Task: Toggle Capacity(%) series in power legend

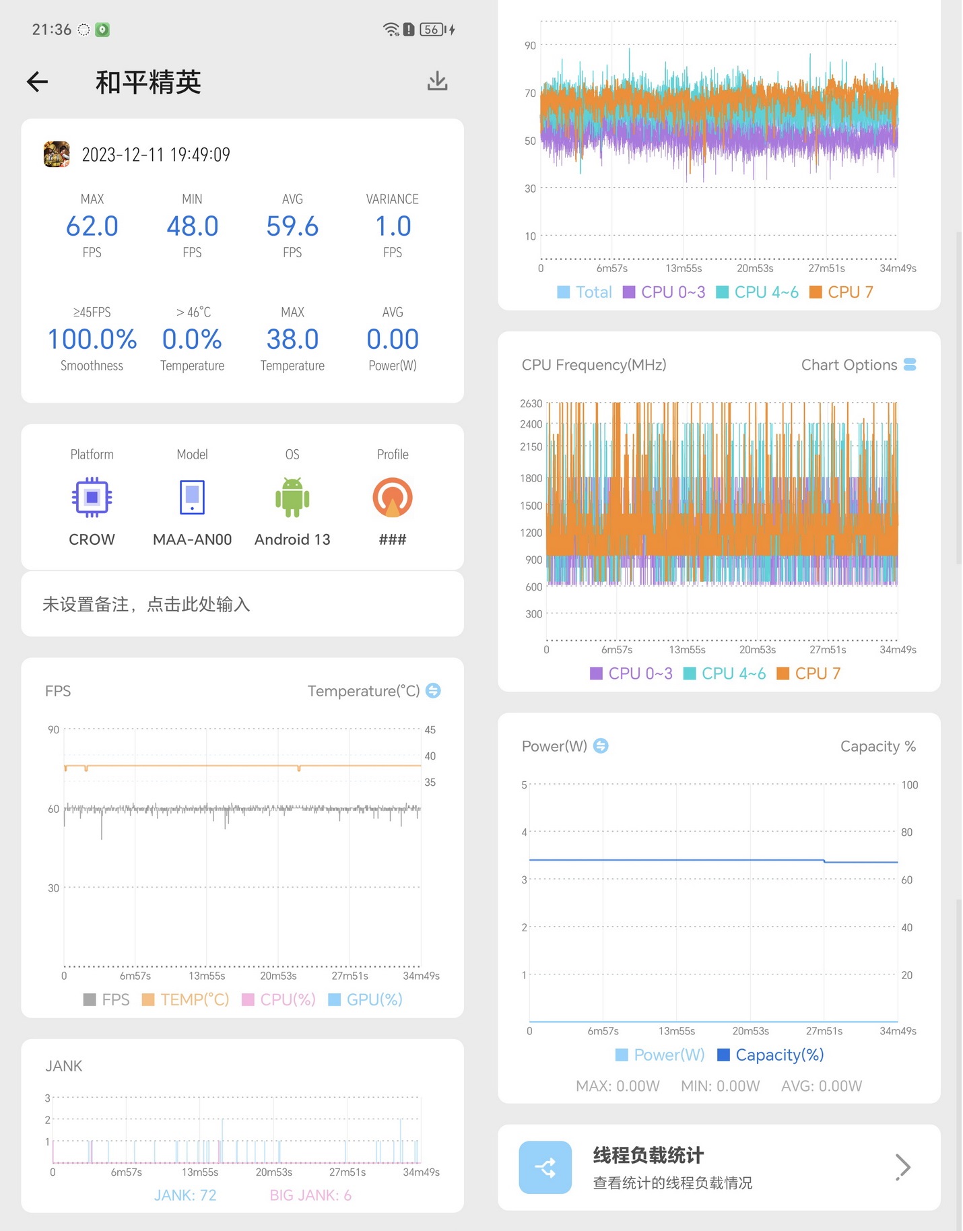Action: (x=770, y=1055)
